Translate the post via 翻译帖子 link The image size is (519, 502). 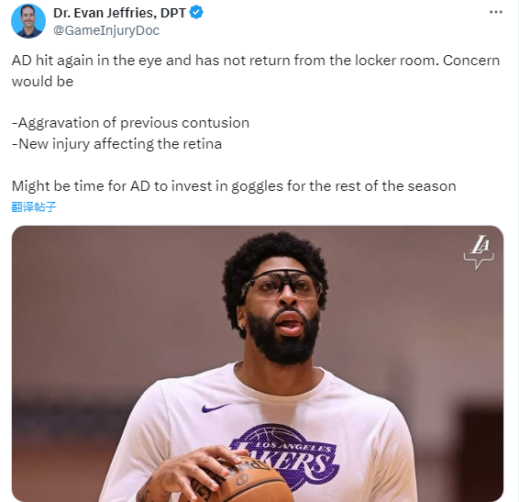(34, 206)
